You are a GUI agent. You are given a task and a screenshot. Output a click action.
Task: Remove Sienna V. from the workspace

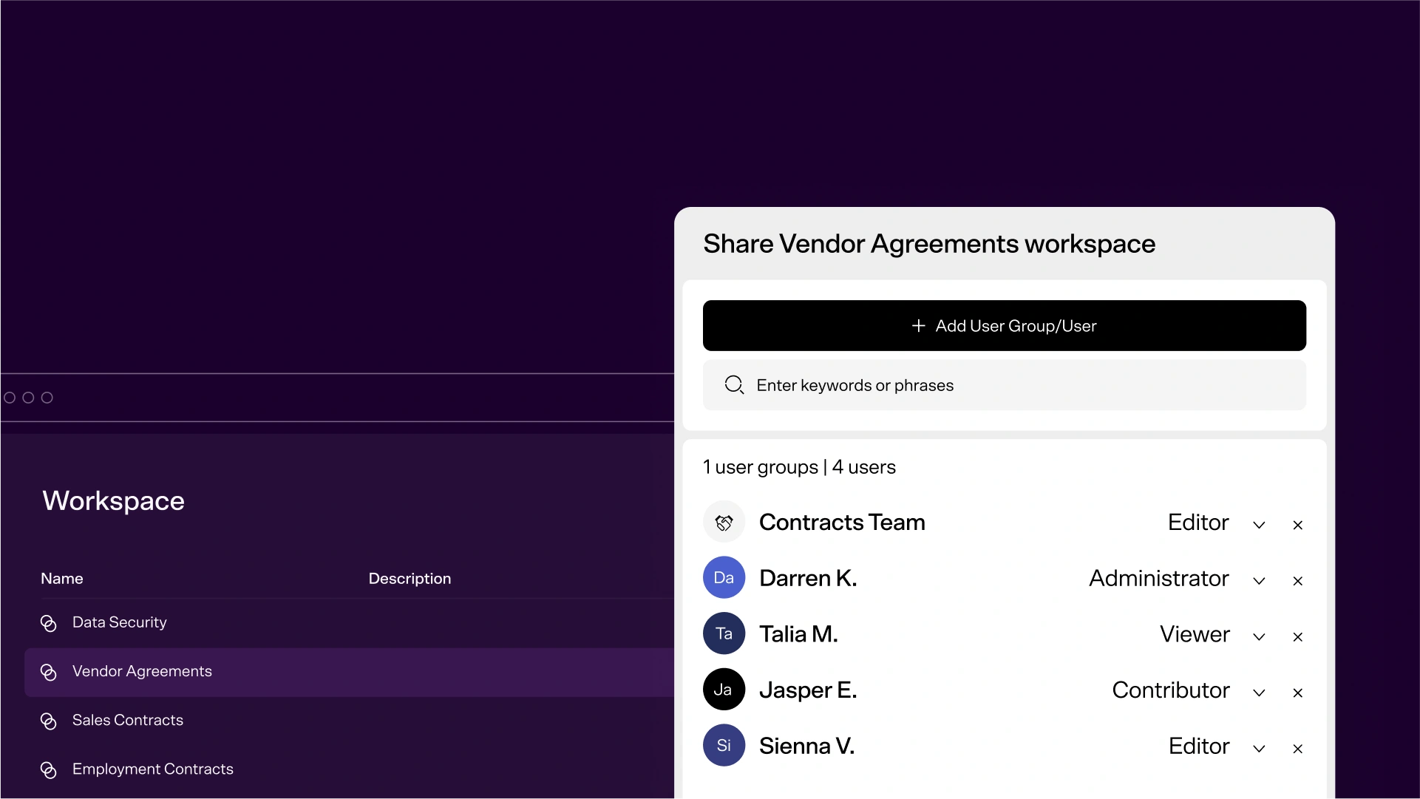point(1297,749)
